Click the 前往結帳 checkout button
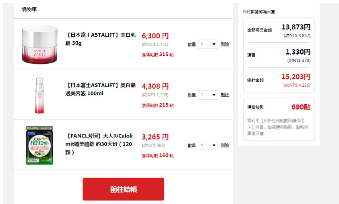 [x=123, y=189]
